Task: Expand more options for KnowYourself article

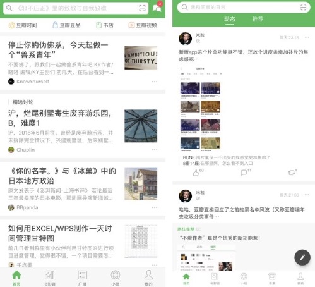Action: coord(155,82)
